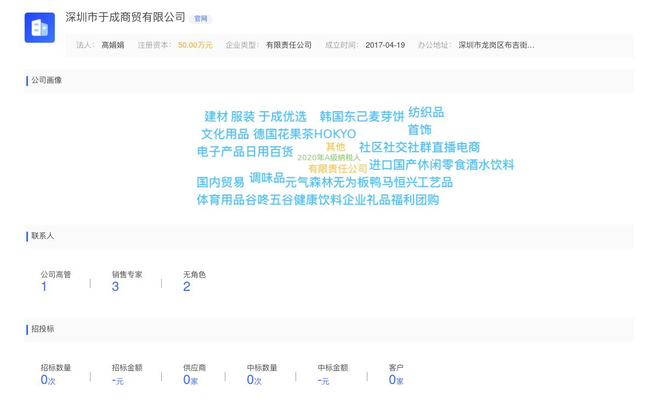Click the 建材 tag in word cloud

coord(216,117)
